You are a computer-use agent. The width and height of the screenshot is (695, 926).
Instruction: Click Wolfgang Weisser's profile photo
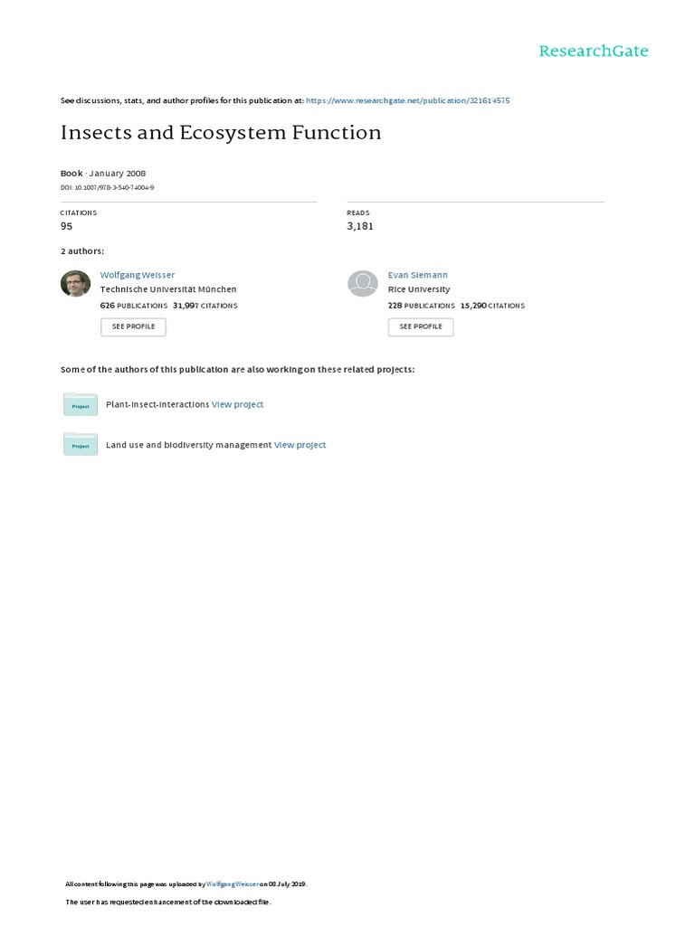[x=75, y=284]
